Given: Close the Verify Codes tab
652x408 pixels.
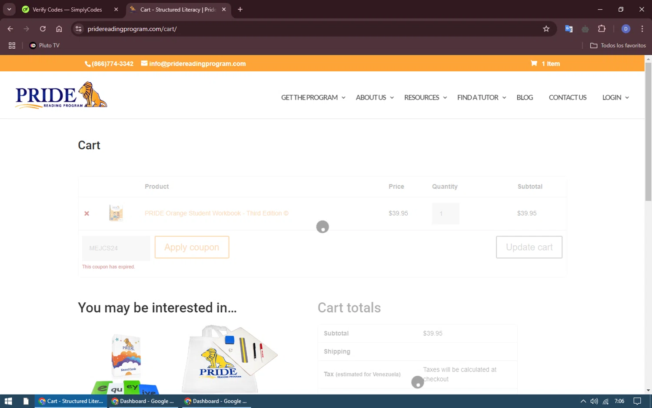Looking at the screenshot, I should click(x=116, y=9).
